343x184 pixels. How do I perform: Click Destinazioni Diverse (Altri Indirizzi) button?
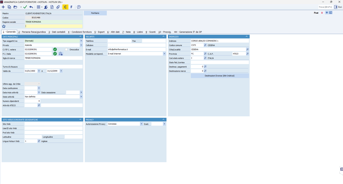click(x=219, y=76)
